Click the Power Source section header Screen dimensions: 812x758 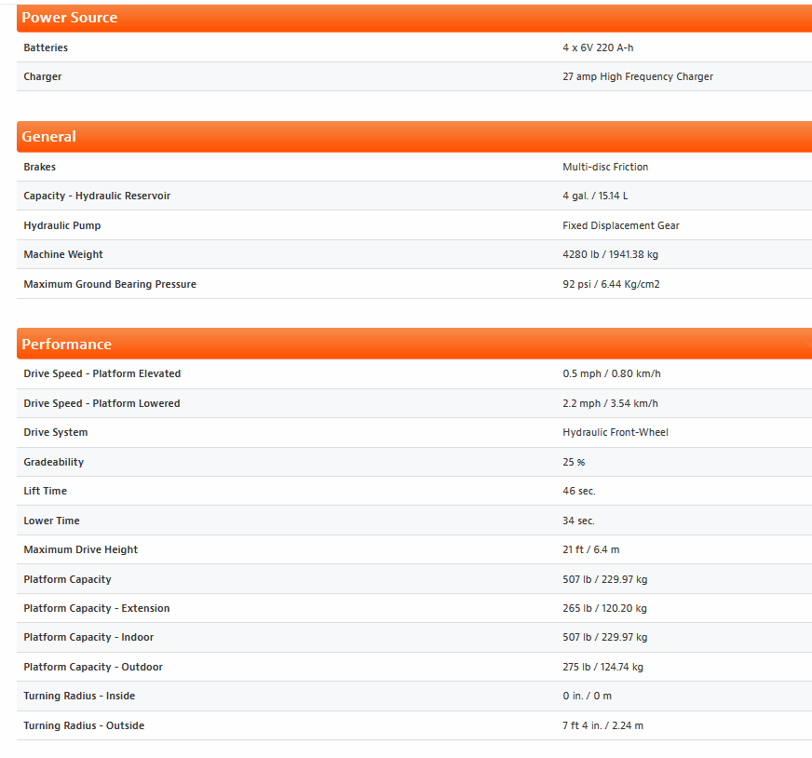pyautogui.click(x=70, y=18)
